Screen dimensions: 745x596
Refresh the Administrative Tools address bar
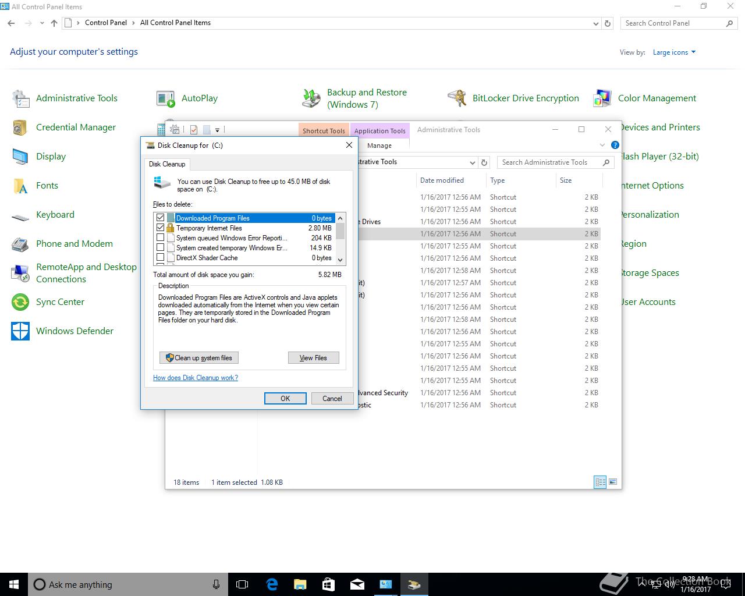coord(484,162)
